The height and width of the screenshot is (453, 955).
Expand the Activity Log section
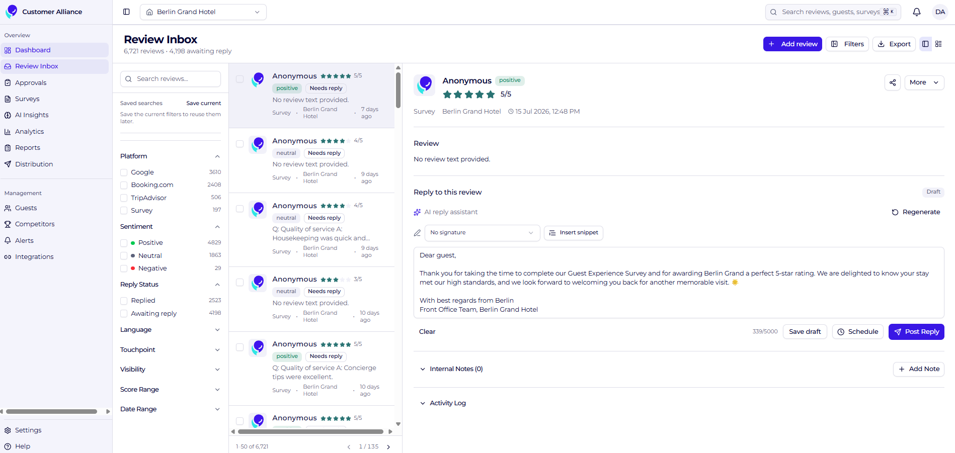[443, 403]
